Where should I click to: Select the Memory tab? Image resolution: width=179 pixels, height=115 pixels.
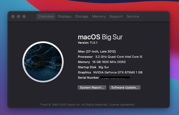click(x=99, y=17)
